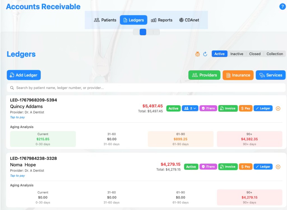Open the help question mark icon

(x=283, y=7)
